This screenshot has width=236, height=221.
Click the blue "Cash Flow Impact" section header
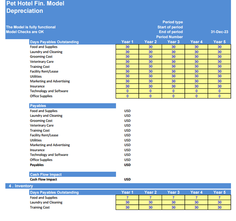point(72,174)
